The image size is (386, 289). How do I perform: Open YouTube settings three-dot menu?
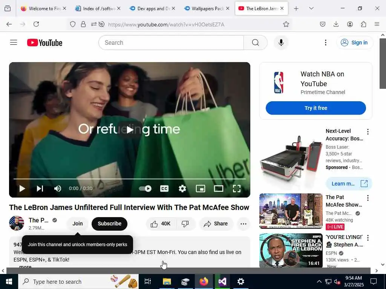point(325,43)
